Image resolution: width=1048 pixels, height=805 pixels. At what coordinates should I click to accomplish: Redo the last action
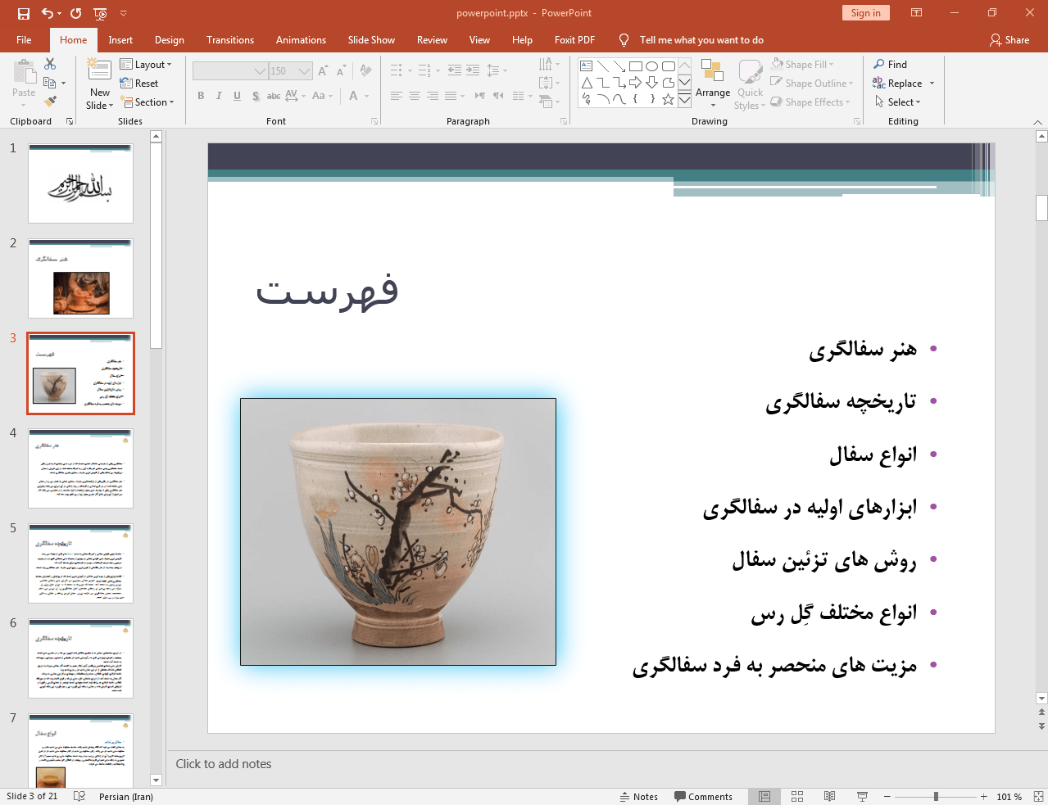tap(75, 13)
